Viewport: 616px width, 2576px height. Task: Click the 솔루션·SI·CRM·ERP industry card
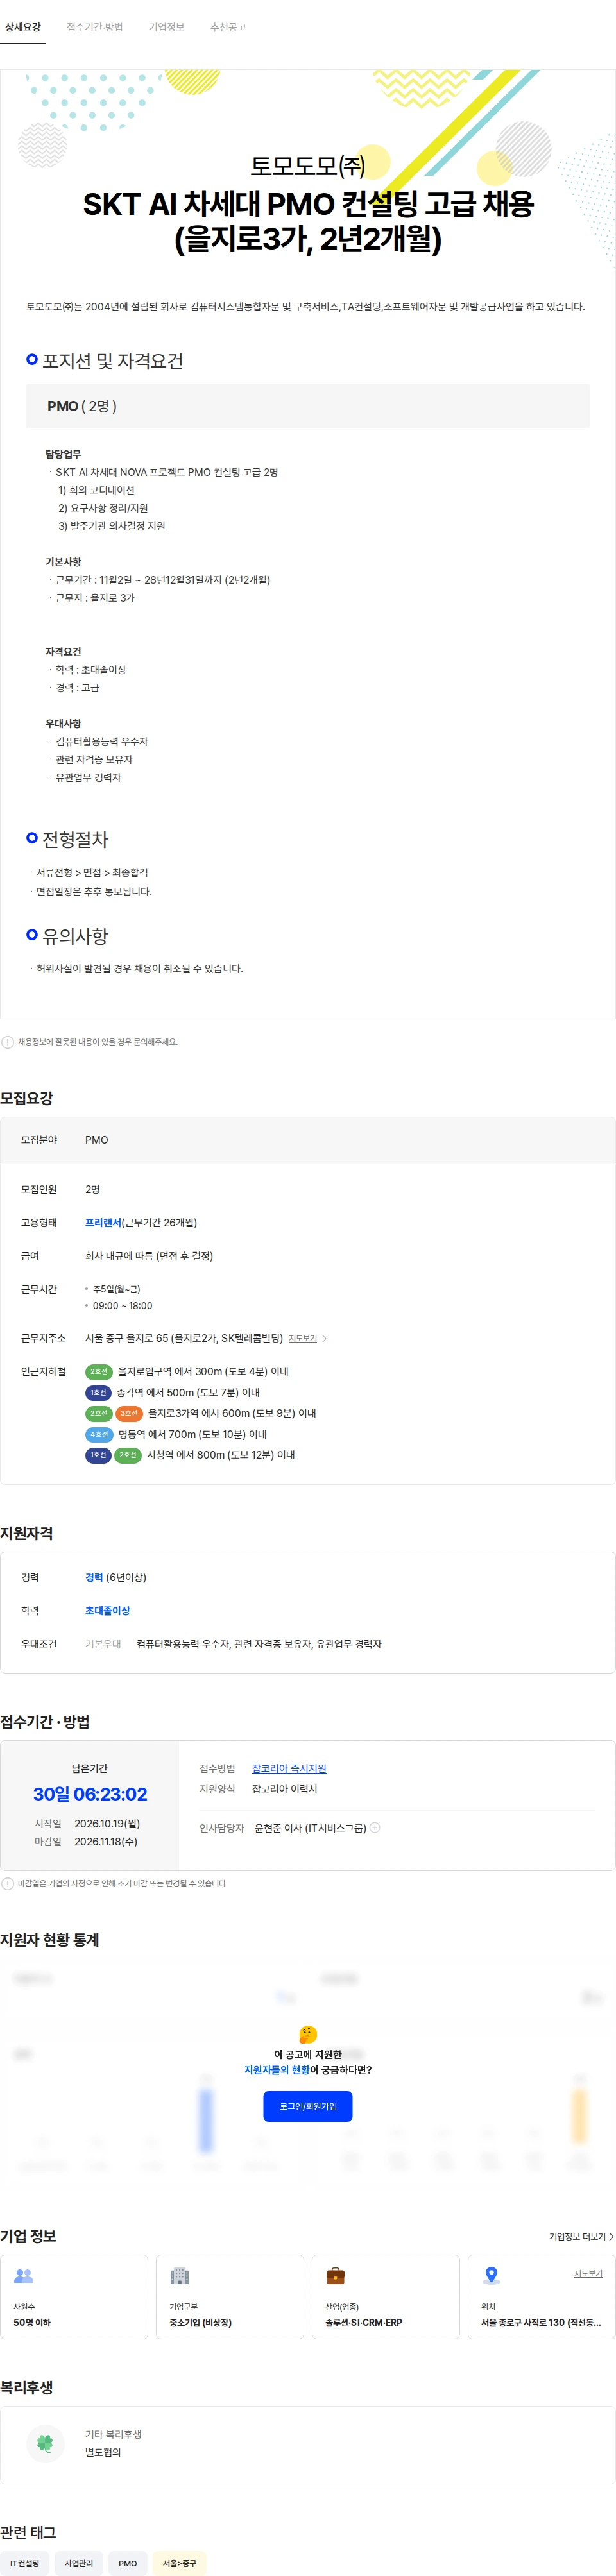click(386, 2297)
